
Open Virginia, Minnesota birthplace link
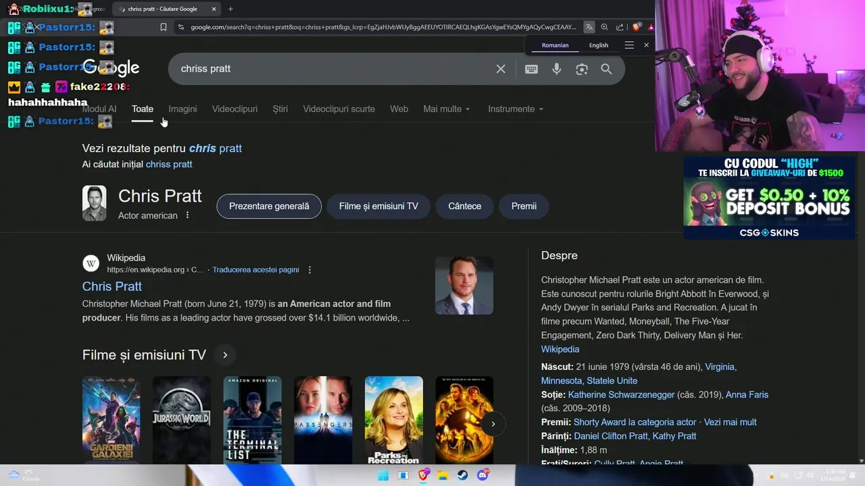pos(639,374)
